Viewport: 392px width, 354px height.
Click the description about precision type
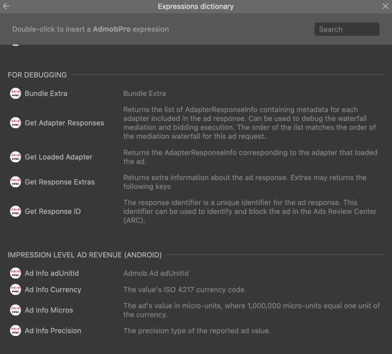point(197,330)
